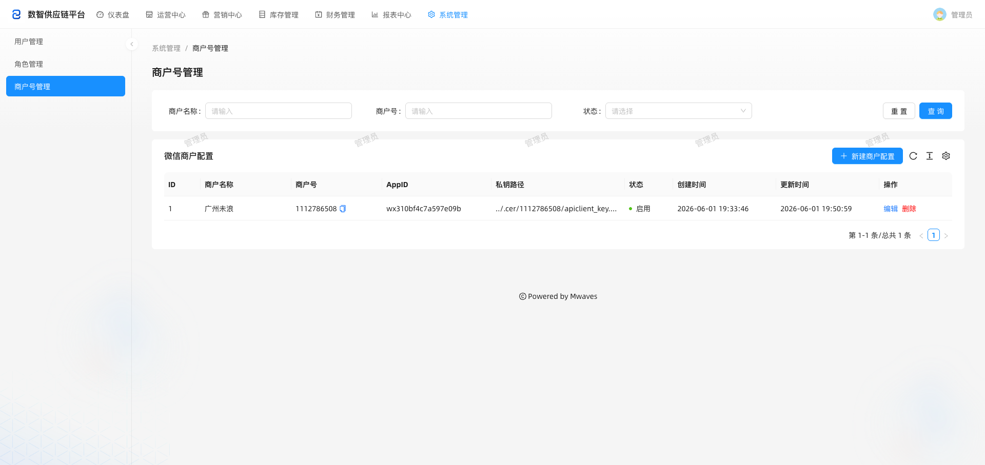This screenshot has width=985, height=465.
Task: Click 编辑 link for 广州未浪
Action: point(891,209)
